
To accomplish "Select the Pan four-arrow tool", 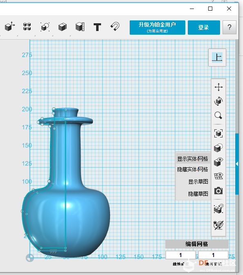I will (x=218, y=87).
